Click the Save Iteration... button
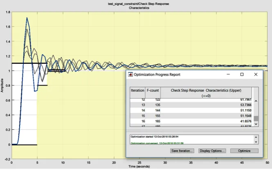Image resolution: width=272 pixels, height=171 pixels. 182,151
